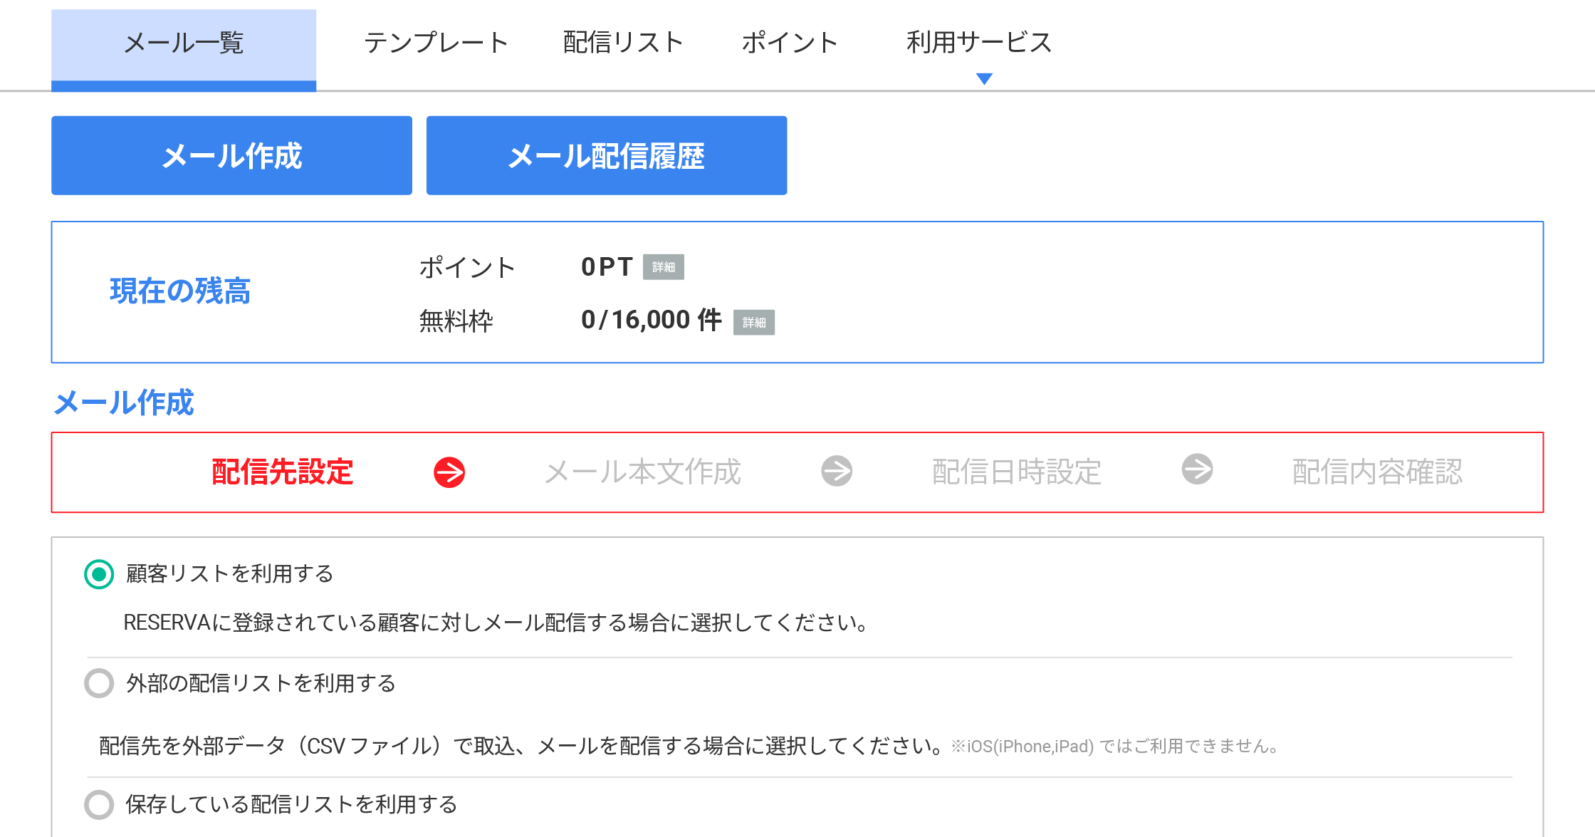Open the 利用サービス menu
The image size is (1595, 837).
[x=978, y=43]
